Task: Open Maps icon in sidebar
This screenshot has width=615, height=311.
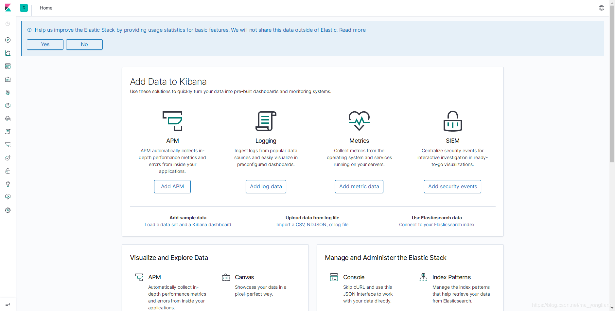Action: click(8, 92)
